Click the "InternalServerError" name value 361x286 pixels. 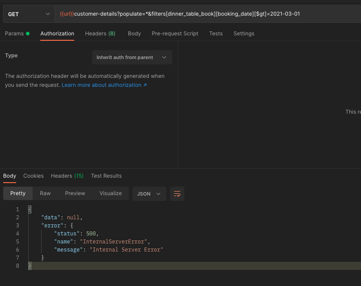tap(114, 242)
